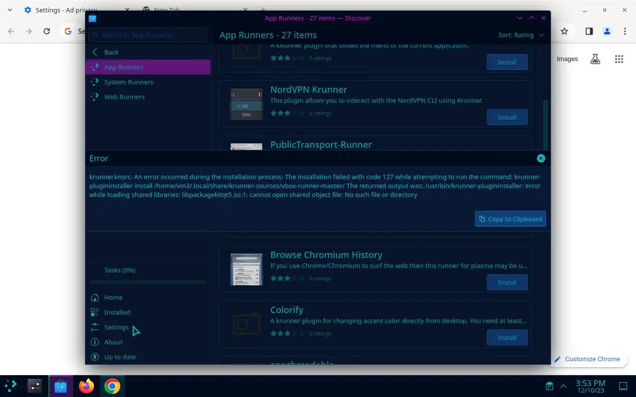
Task: Click the Up to date arrow icon
Action: (x=95, y=357)
